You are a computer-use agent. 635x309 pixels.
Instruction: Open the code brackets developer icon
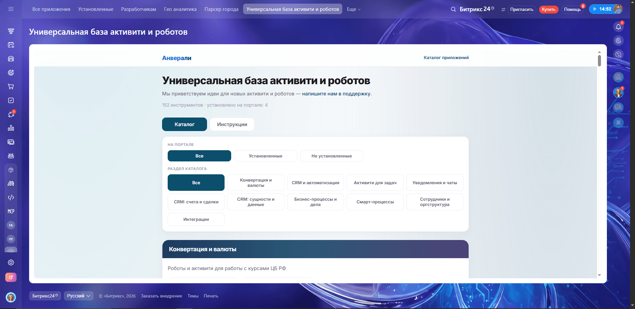click(x=11, y=197)
